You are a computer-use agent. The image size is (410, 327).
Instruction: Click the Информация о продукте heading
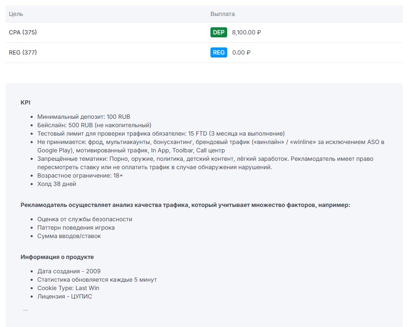(57, 257)
